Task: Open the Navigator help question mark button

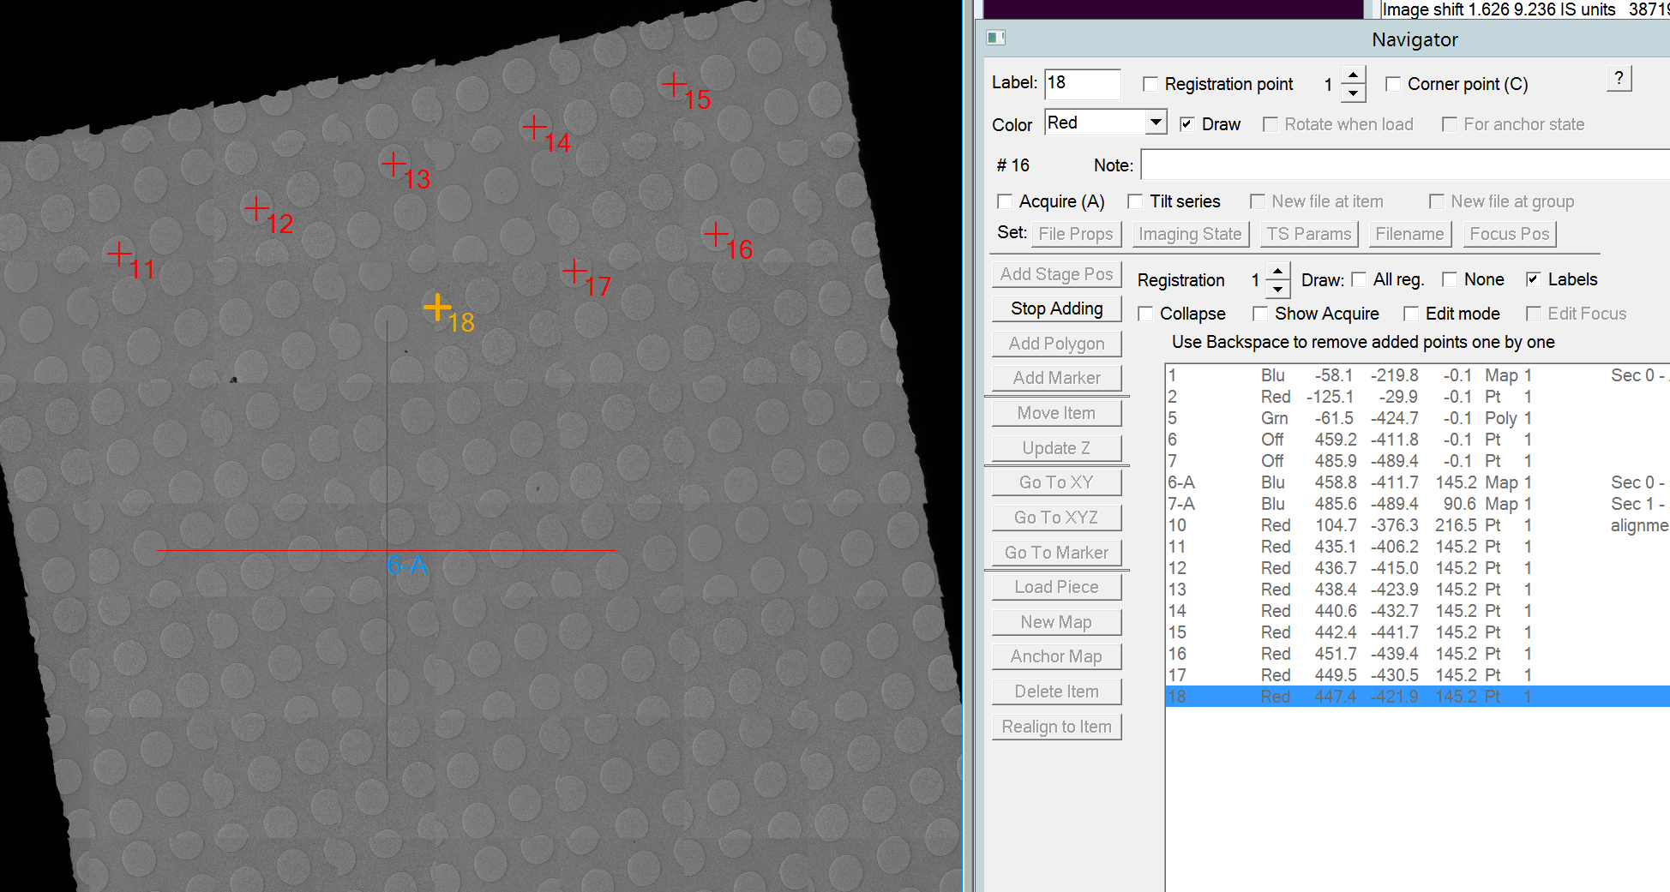Action: click(1619, 78)
